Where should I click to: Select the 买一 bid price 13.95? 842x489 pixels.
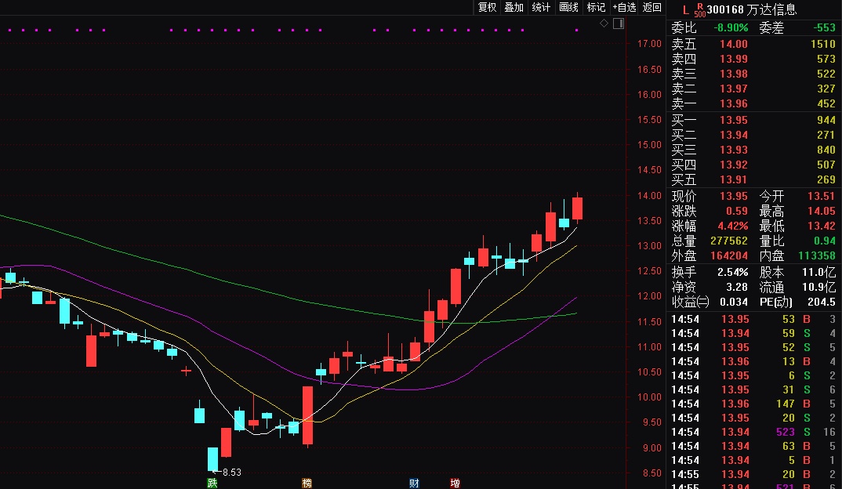pyautogui.click(x=734, y=121)
